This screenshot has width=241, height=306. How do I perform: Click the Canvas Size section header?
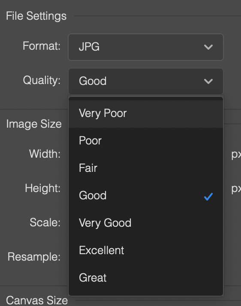37,300
